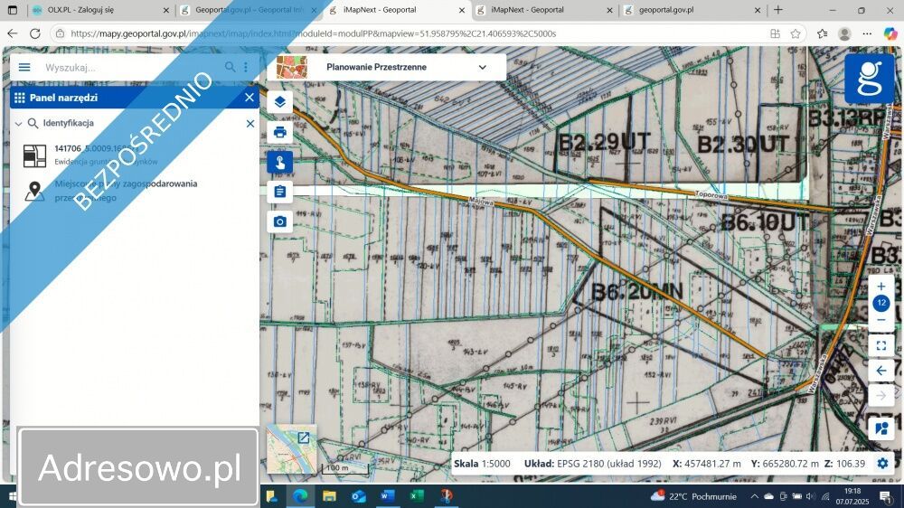Click the Planowanie Przestrzenne thumbnail image

point(292,68)
